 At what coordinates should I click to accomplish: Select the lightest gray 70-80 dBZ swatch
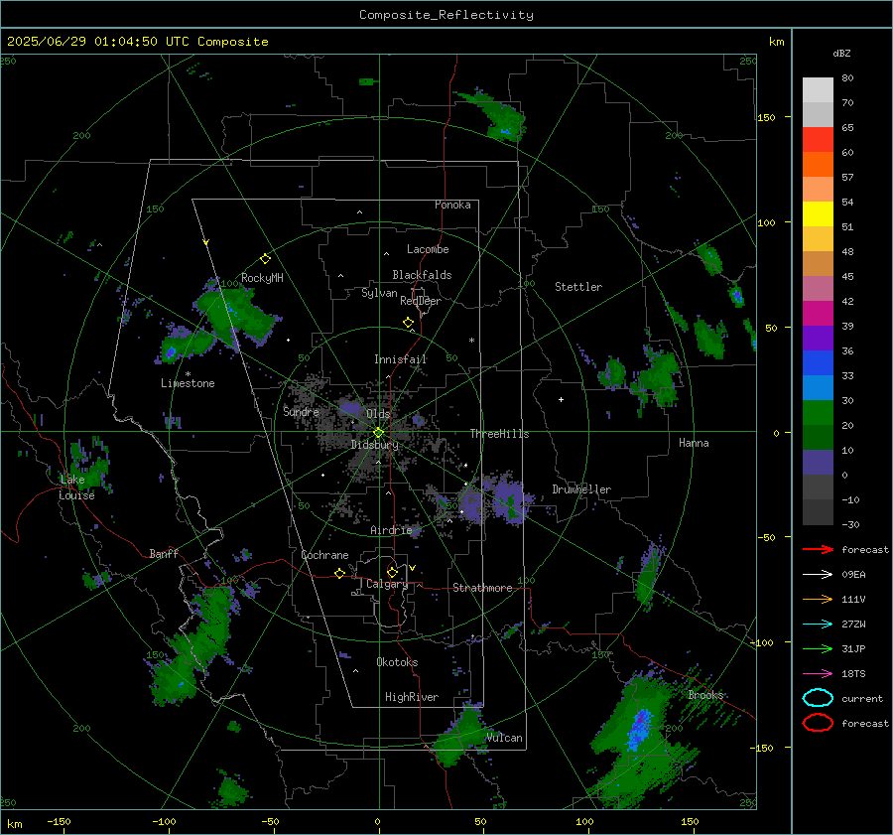point(818,89)
